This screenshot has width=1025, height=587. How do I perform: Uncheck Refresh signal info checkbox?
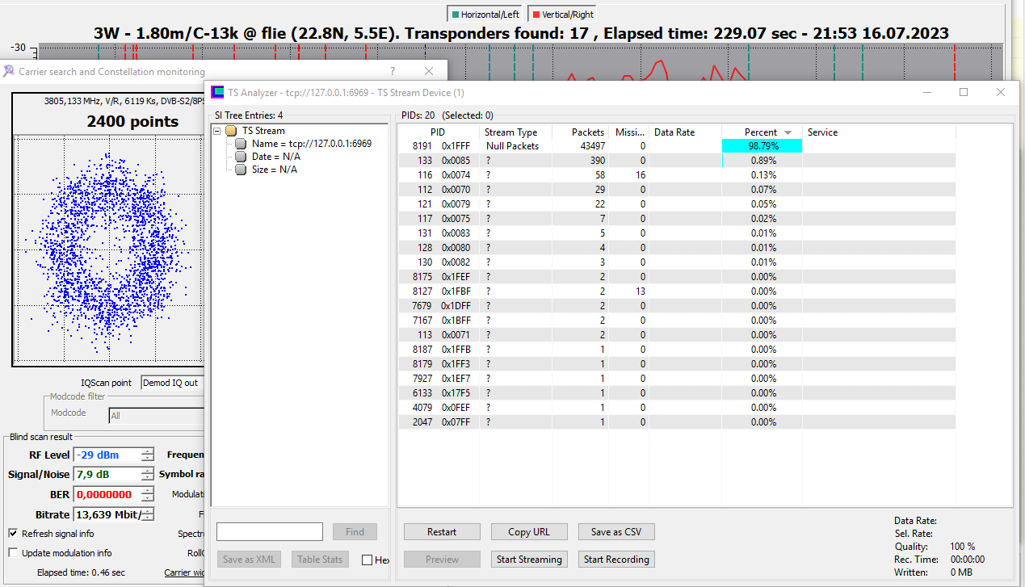point(14,534)
